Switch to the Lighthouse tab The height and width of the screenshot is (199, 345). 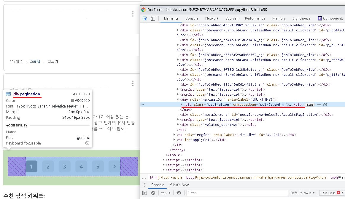pyautogui.click(x=301, y=18)
